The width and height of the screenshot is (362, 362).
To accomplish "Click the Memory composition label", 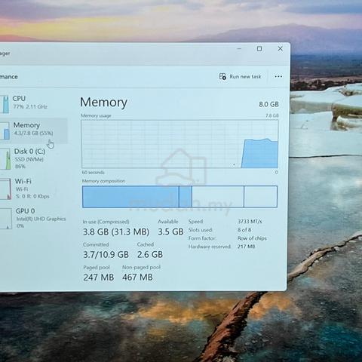I will point(103,181).
